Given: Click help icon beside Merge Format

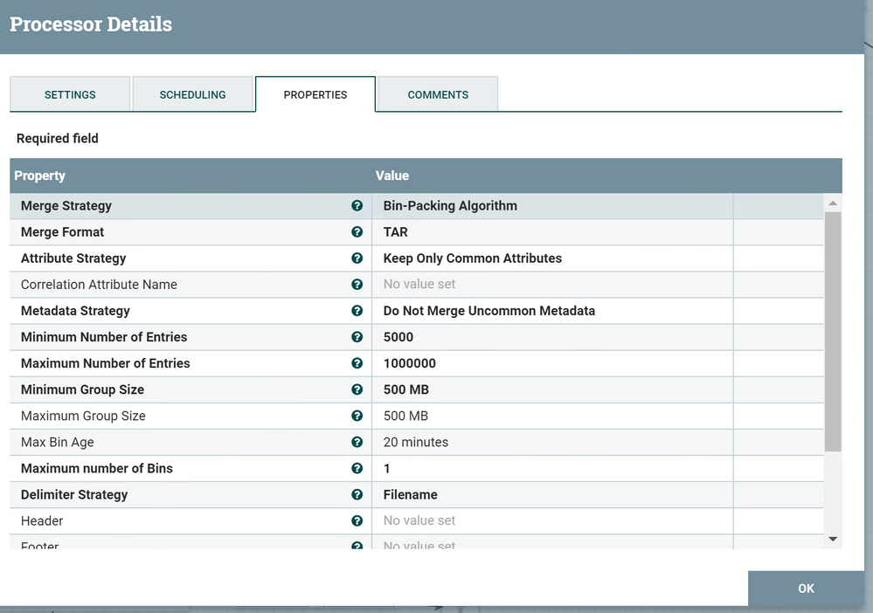Looking at the screenshot, I should pyautogui.click(x=357, y=232).
